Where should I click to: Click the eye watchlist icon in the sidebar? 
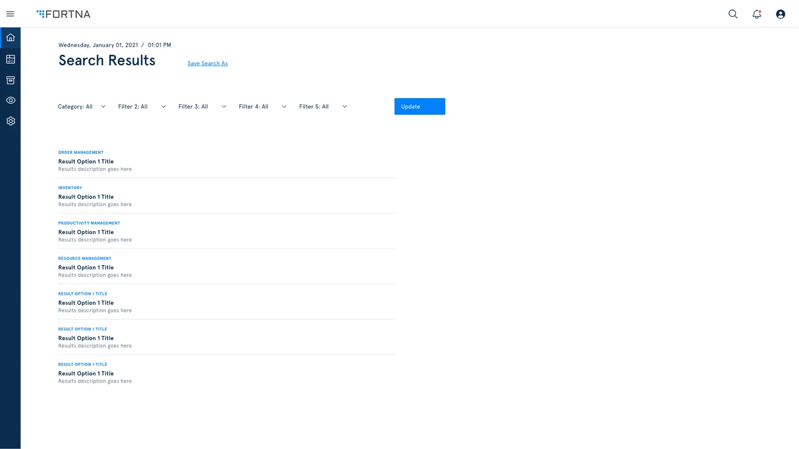(10, 100)
